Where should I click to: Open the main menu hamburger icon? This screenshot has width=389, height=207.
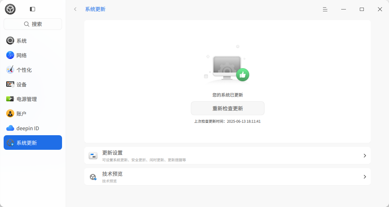pos(325,9)
